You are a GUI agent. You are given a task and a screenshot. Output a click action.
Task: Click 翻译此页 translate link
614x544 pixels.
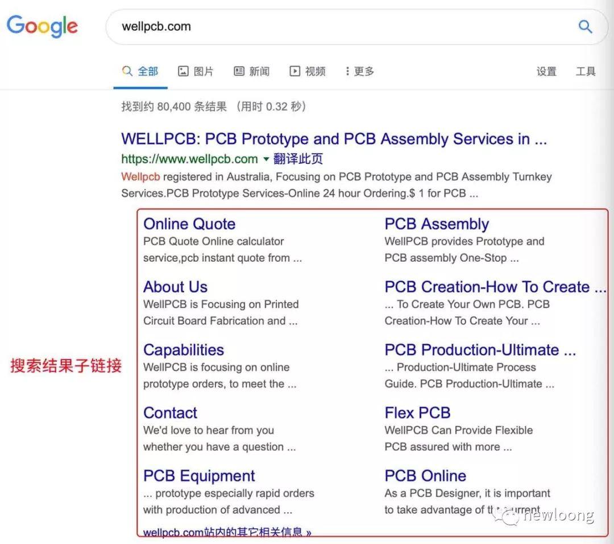pyautogui.click(x=298, y=159)
